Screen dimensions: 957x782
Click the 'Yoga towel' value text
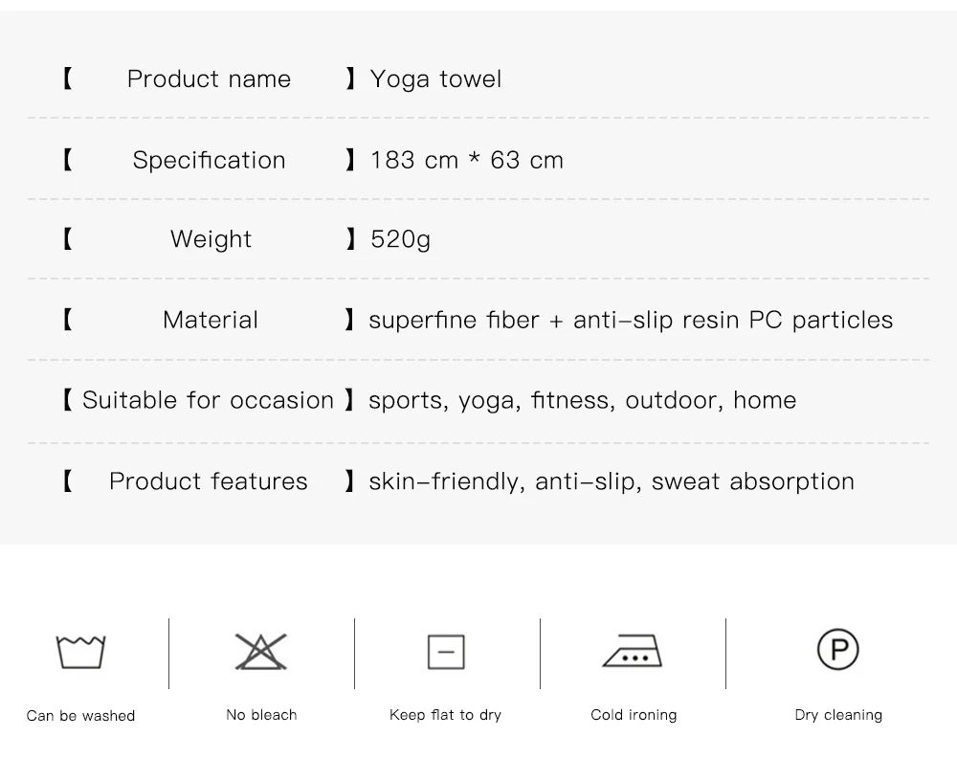[x=436, y=79]
